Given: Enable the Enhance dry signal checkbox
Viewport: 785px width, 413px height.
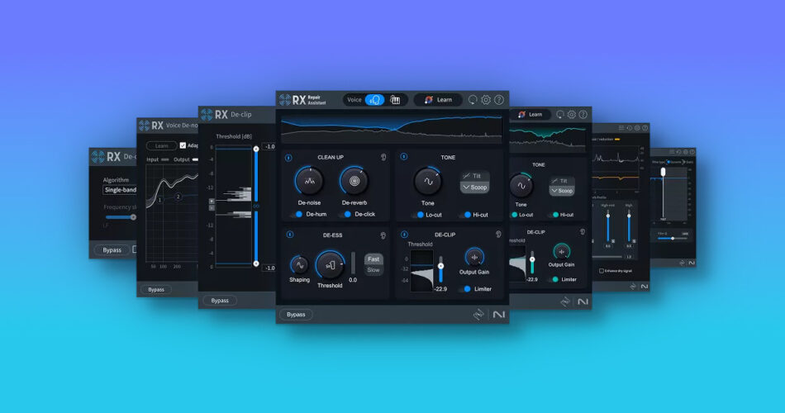Looking at the screenshot, I should (x=602, y=270).
